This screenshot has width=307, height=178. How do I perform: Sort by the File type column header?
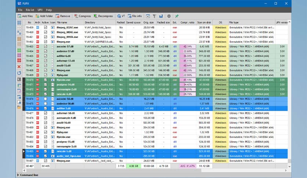252,22
